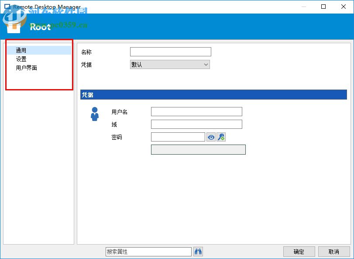Confirm with the 确定 button
The height and width of the screenshot is (259, 354).
[x=299, y=251]
